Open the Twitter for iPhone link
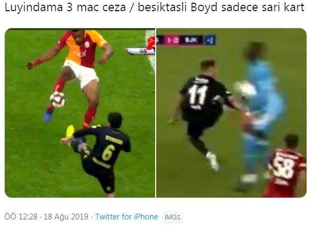Viewport: 314px width, 229px height. 126,217
